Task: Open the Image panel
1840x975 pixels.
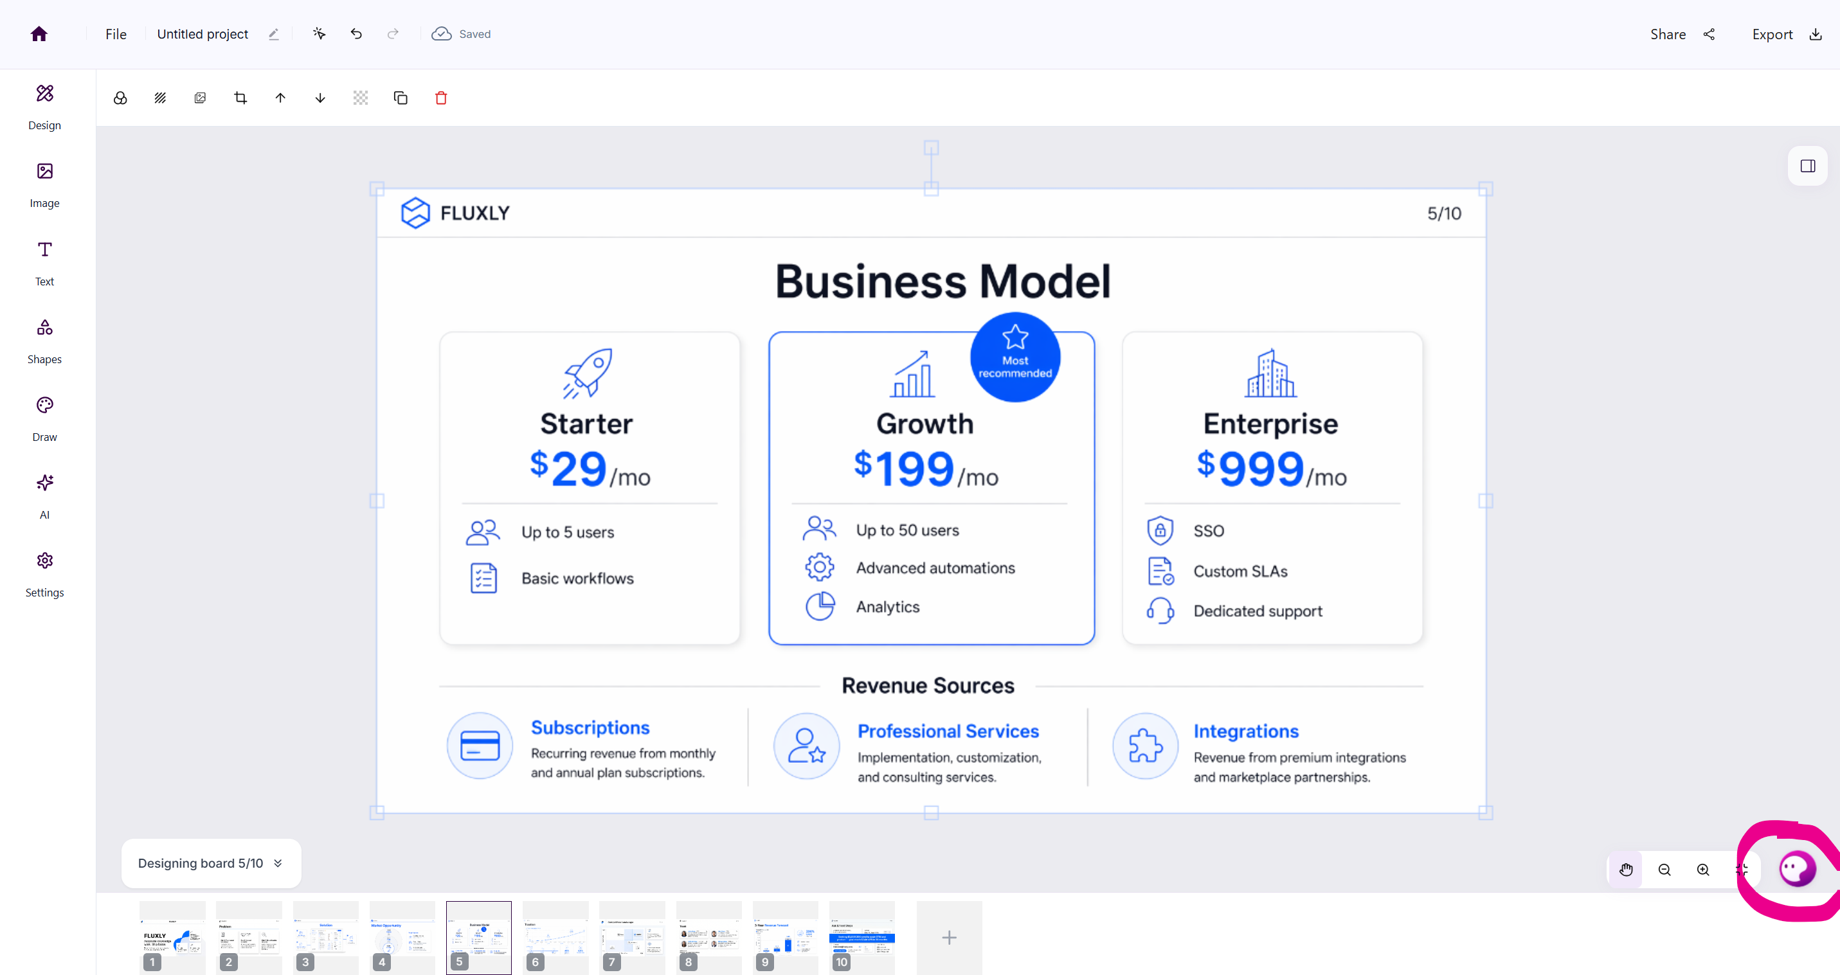Action: click(x=44, y=185)
